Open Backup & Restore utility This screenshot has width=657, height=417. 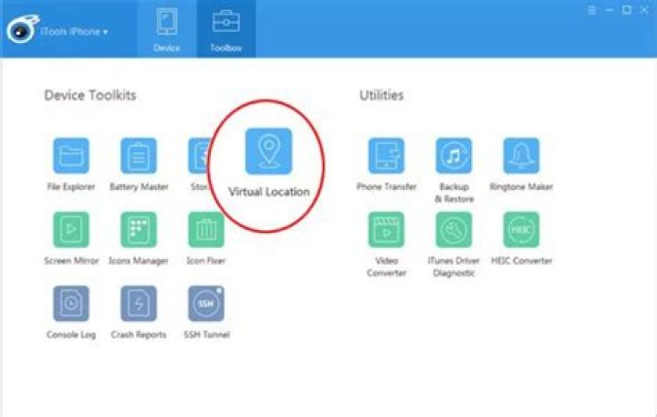coord(454,157)
